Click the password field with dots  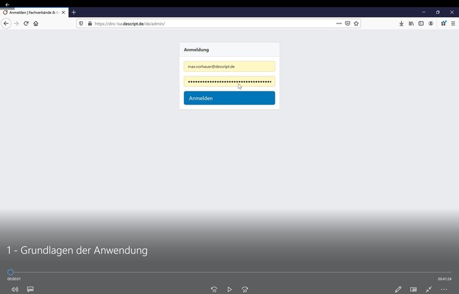pos(229,82)
